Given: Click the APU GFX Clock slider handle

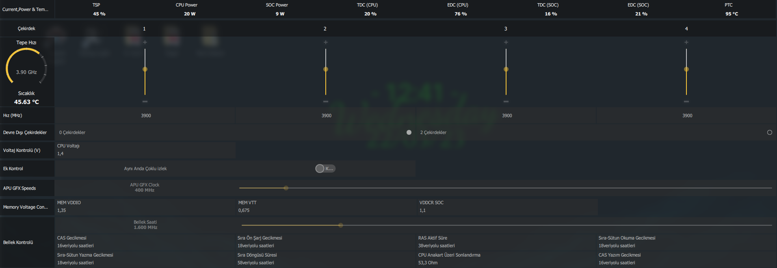Looking at the screenshot, I should point(286,188).
